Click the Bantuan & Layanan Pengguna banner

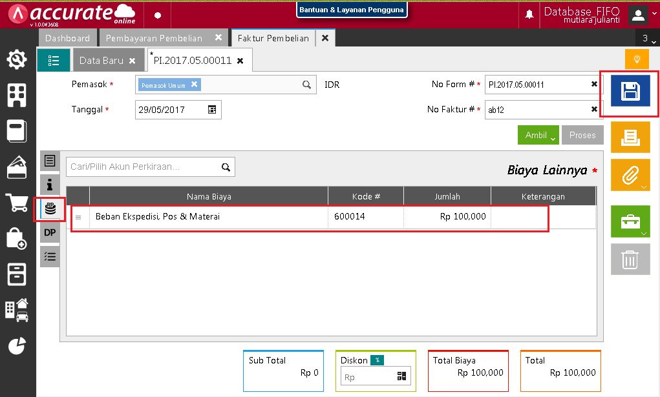[352, 10]
